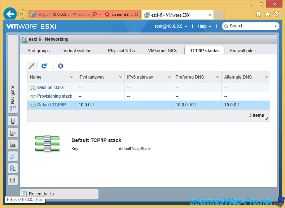Viewport: 285px width, 208px height.
Task: Open the root@10.0.0.5 user menu
Action: click(x=171, y=26)
